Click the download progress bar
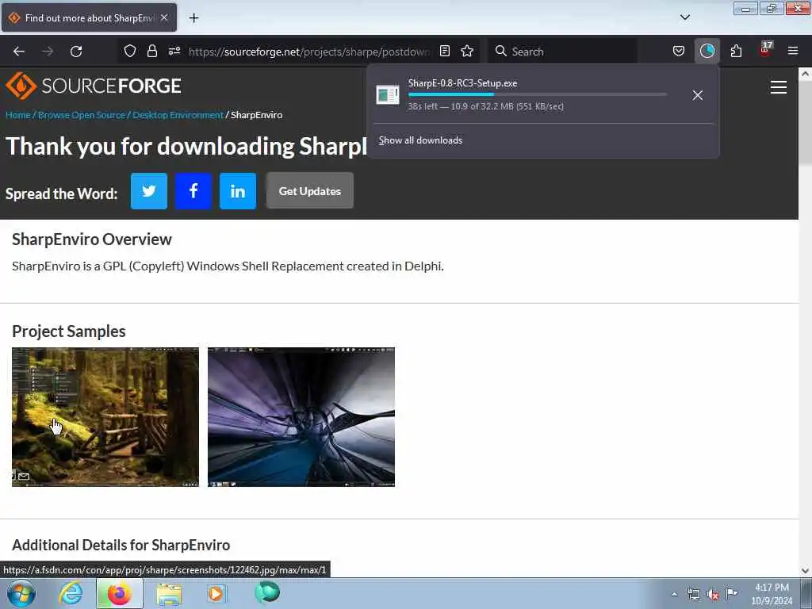The width and height of the screenshot is (812, 609). (537, 95)
